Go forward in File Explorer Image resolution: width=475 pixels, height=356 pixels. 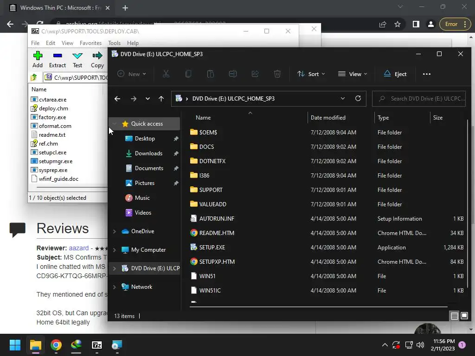[133, 99]
